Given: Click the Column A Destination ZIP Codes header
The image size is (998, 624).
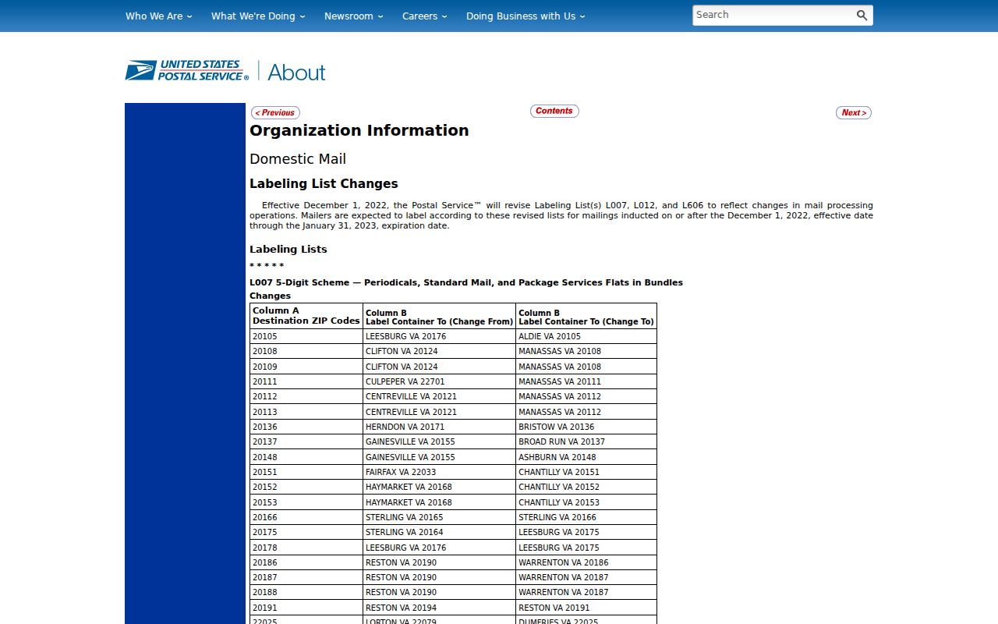Looking at the screenshot, I should click(x=306, y=316).
